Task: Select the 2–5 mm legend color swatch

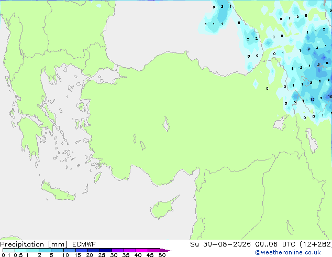Action: tap(45, 250)
